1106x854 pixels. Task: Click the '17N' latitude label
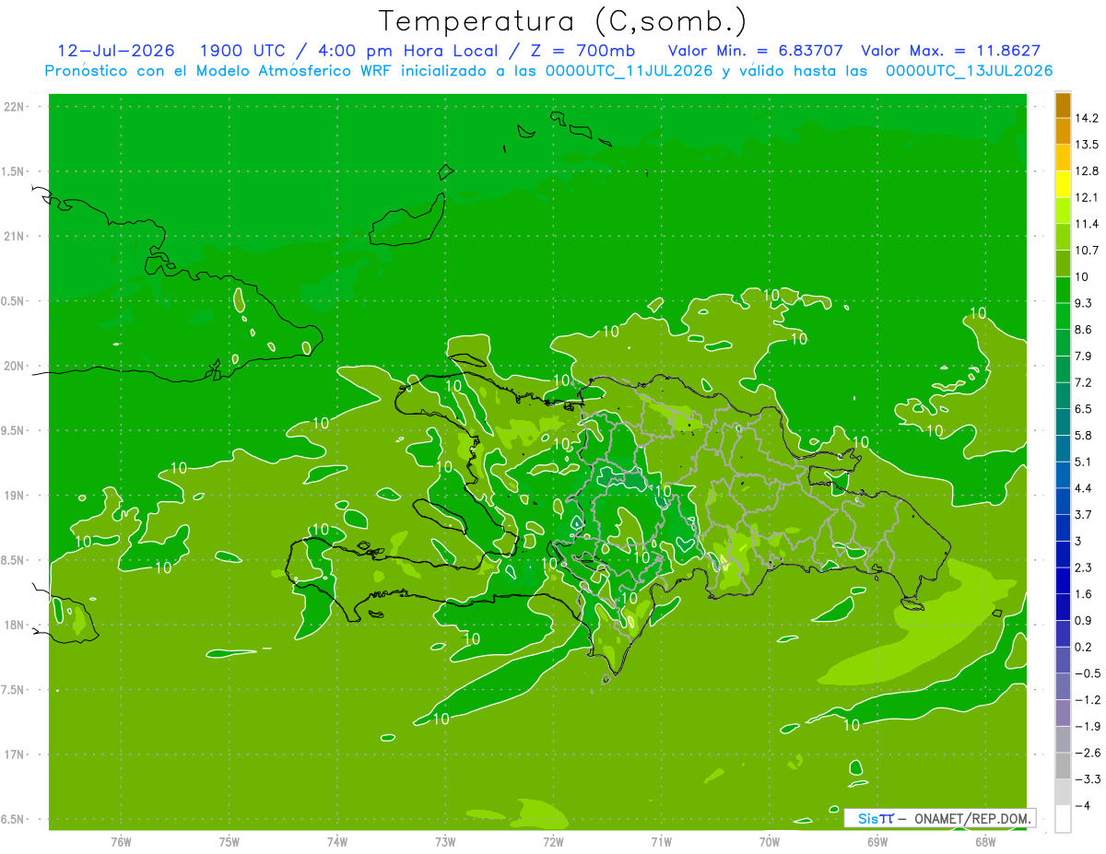(14, 755)
